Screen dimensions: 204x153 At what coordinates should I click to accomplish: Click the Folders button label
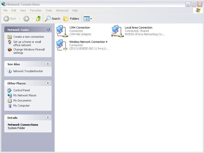click(74, 19)
